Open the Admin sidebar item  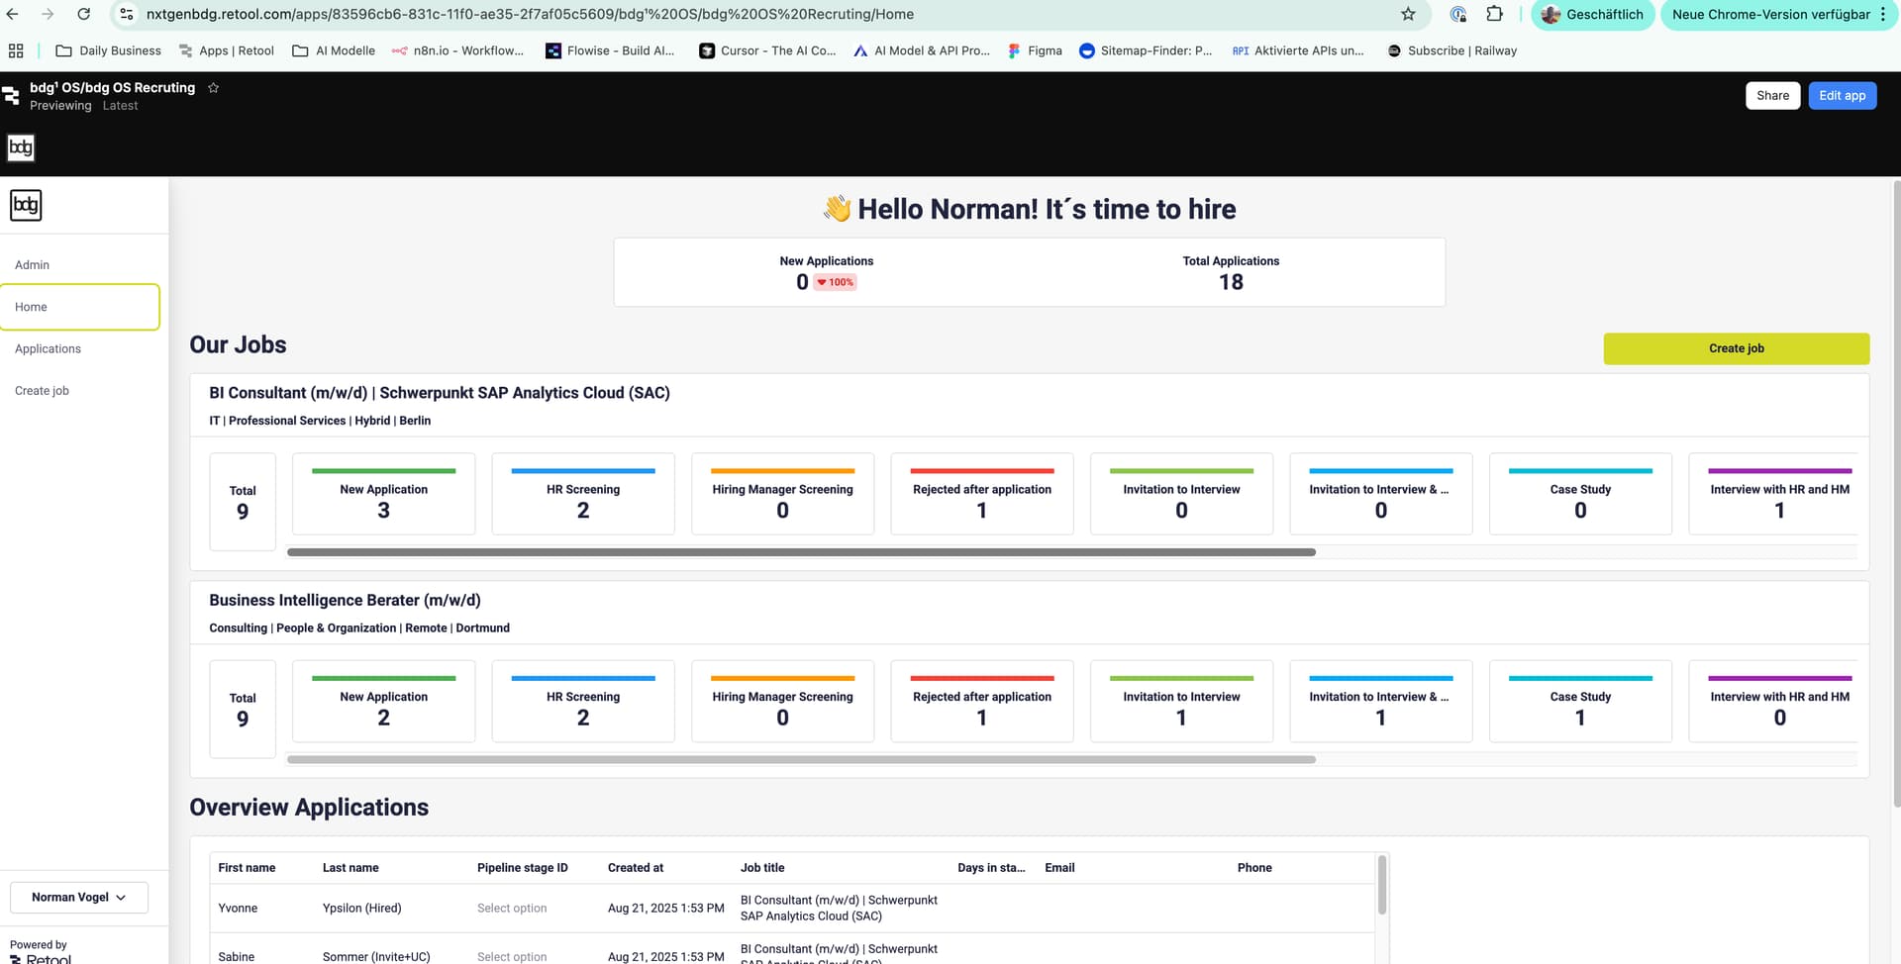pyautogui.click(x=32, y=265)
